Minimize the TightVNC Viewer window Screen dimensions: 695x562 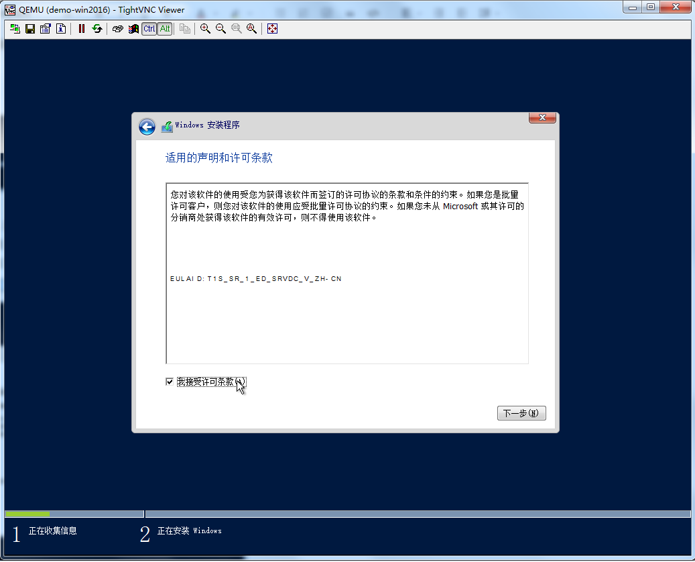coord(633,7)
